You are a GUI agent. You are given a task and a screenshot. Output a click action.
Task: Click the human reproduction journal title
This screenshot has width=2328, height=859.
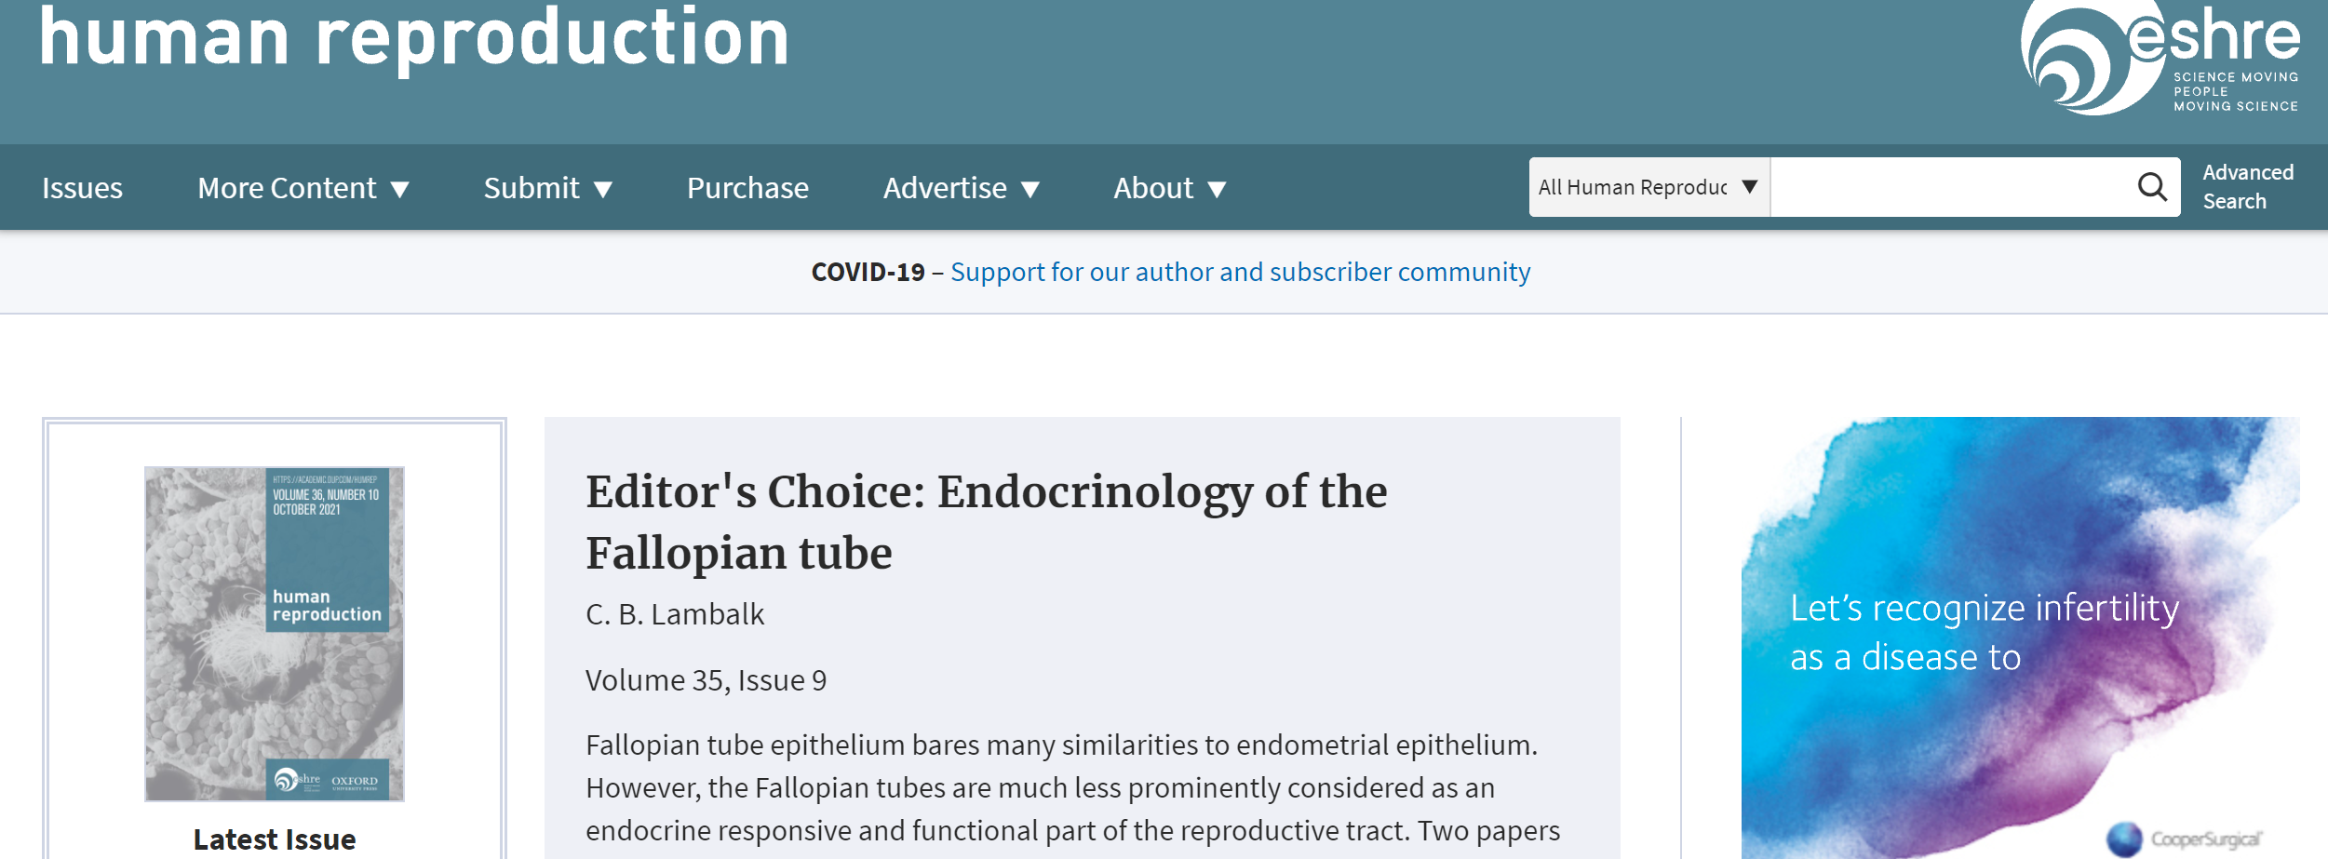[414, 38]
